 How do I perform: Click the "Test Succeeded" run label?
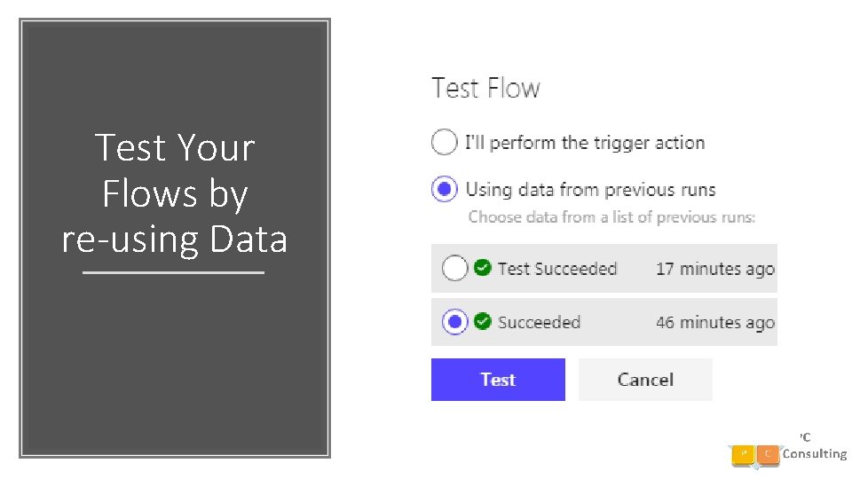coord(557,269)
